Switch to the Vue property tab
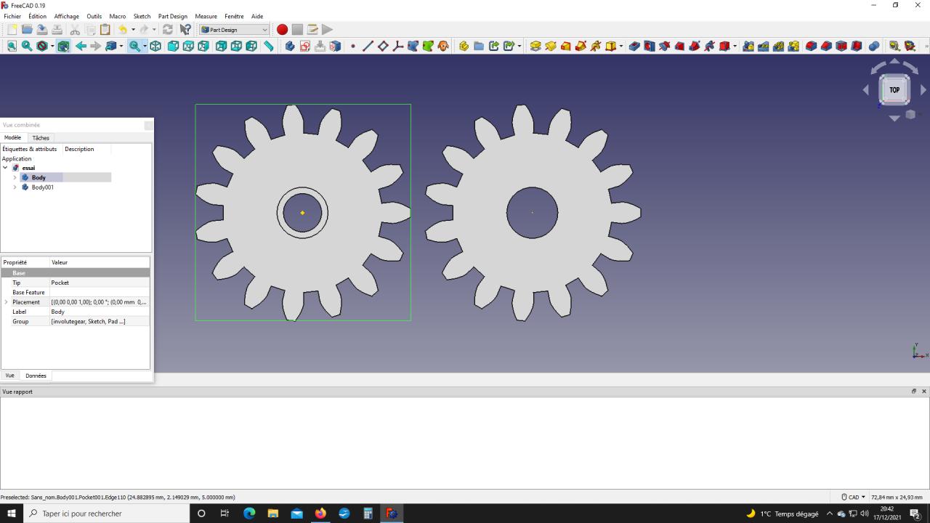The width and height of the screenshot is (930, 523). click(x=9, y=376)
